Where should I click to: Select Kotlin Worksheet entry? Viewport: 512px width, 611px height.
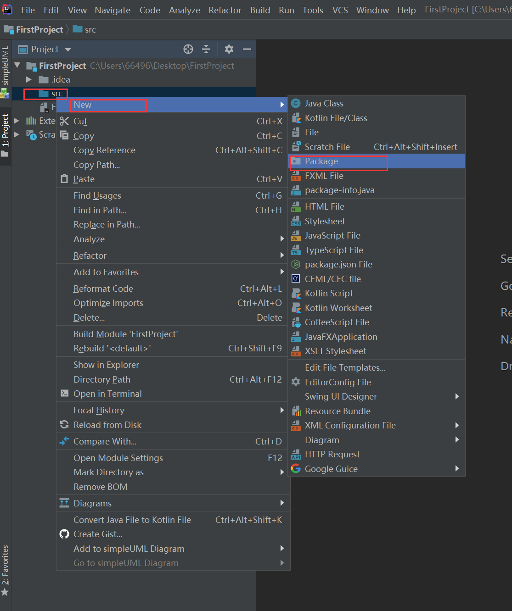377,308
